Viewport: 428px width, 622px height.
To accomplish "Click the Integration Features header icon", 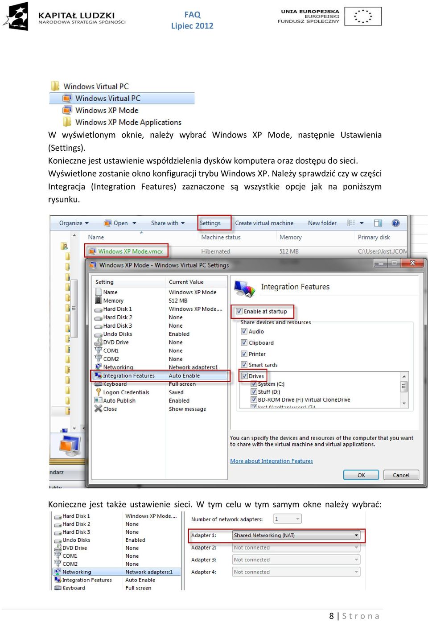I will pyautogui.click(x=245, y=288).
